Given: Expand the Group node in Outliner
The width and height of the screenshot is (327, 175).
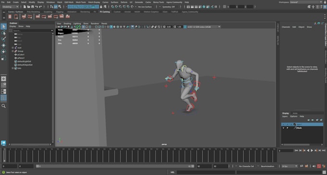Looking at the screenshot, I should point(13,51).
